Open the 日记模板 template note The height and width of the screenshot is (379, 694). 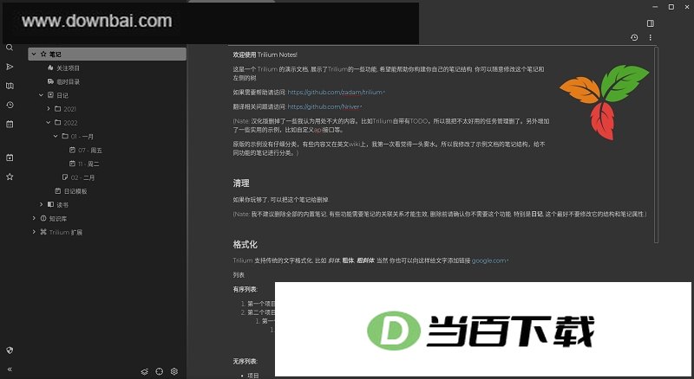(x=75, y=191)
